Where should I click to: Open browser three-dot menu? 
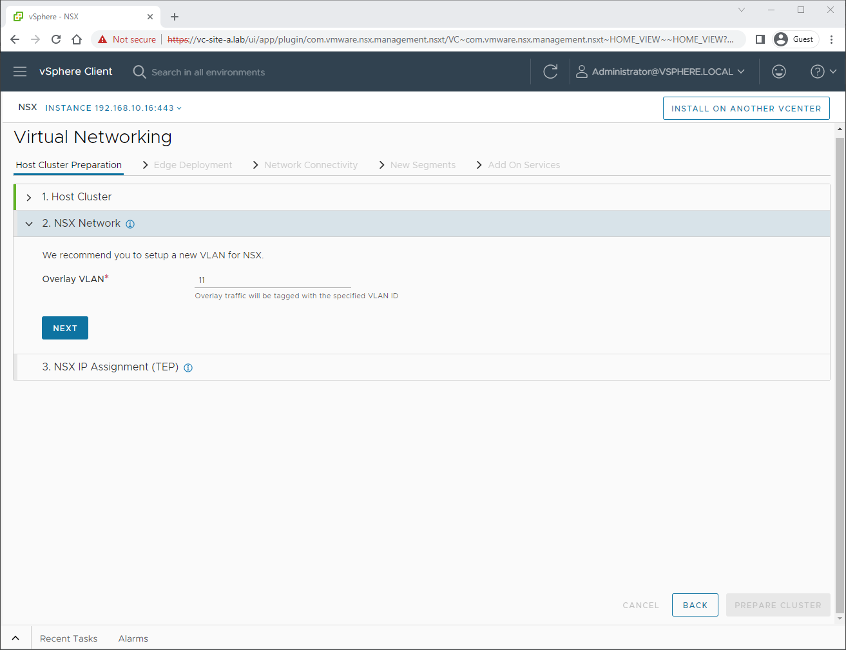832,39
